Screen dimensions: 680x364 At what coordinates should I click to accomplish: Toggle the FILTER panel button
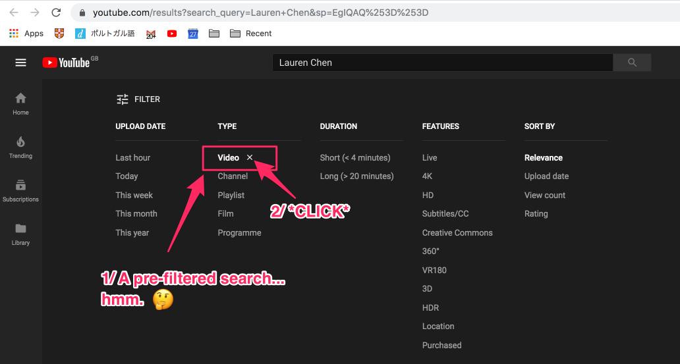138,99
